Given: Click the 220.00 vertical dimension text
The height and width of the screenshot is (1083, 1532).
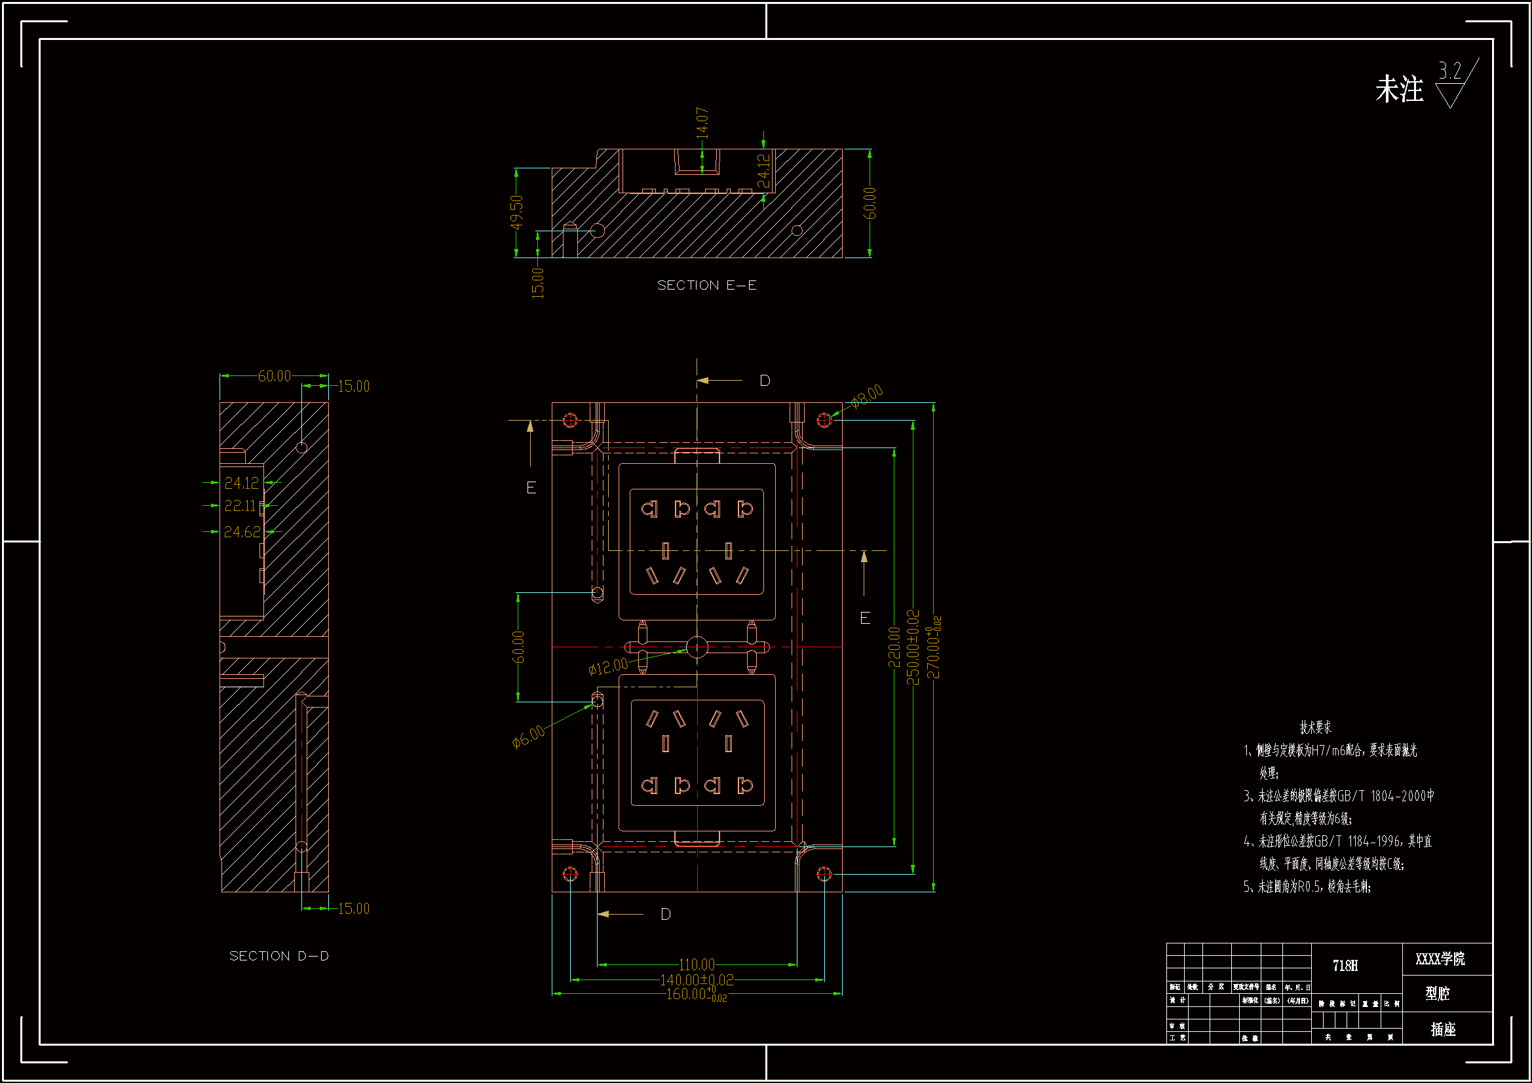Looking at the screenshot, I should tap(894, 646).
